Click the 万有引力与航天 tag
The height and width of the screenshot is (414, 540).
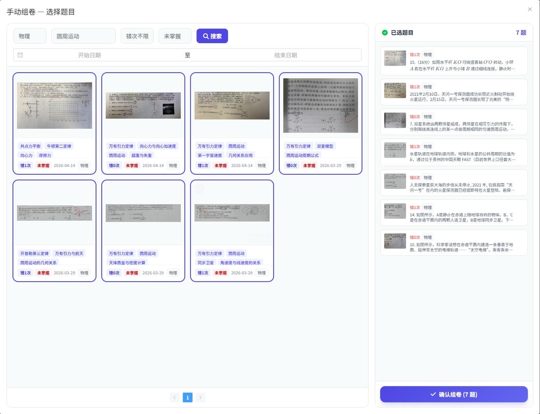click(69, 254)
